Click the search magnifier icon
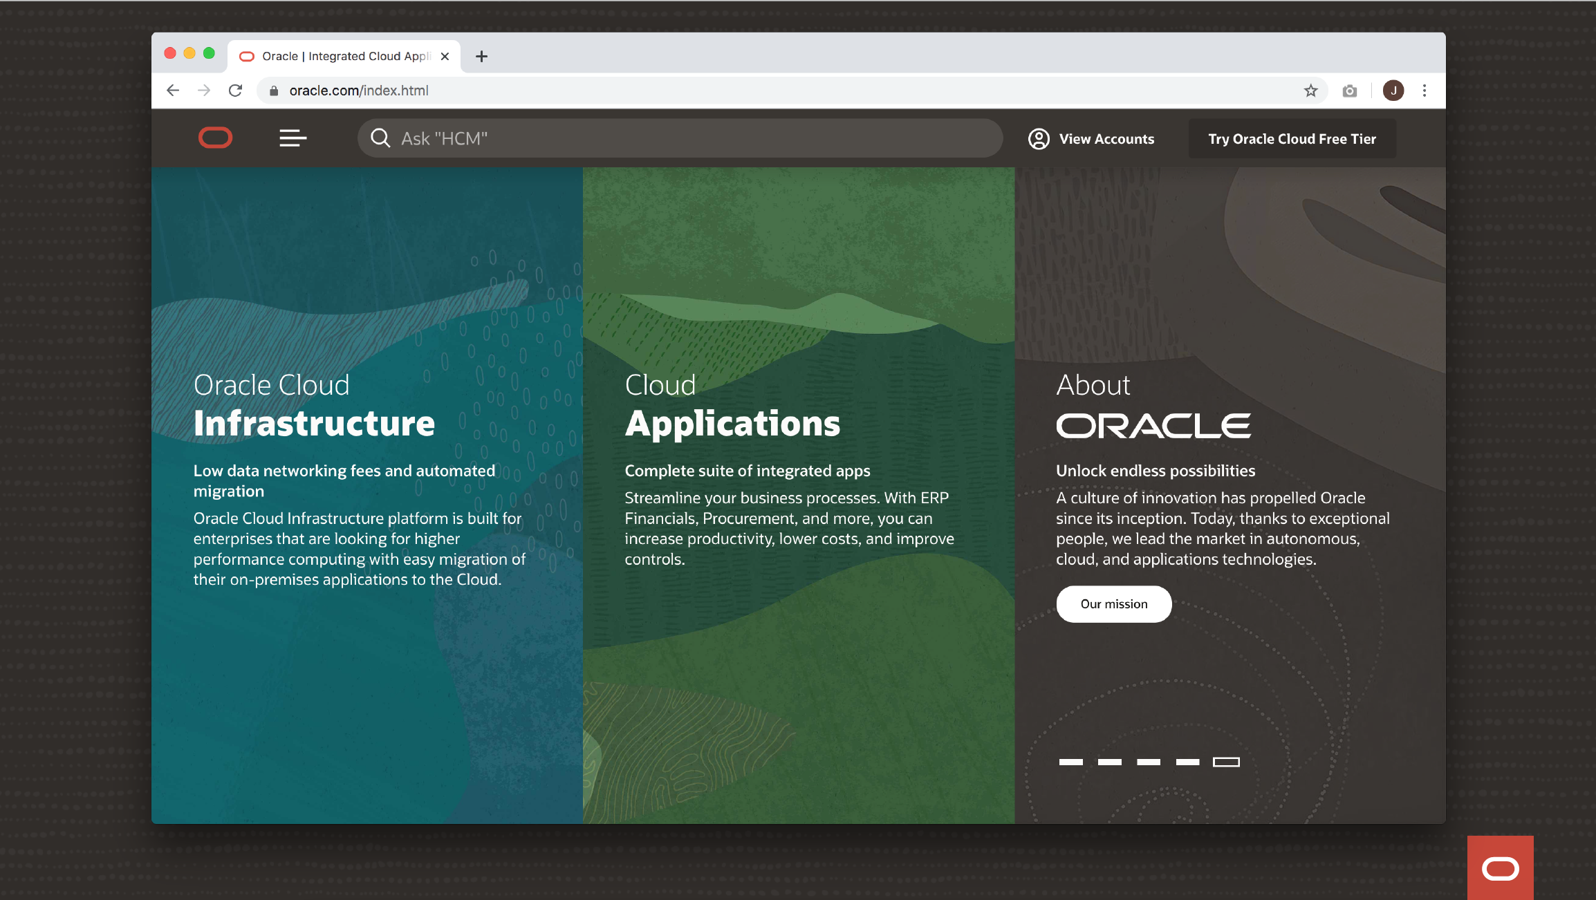 tap(380, 138)
